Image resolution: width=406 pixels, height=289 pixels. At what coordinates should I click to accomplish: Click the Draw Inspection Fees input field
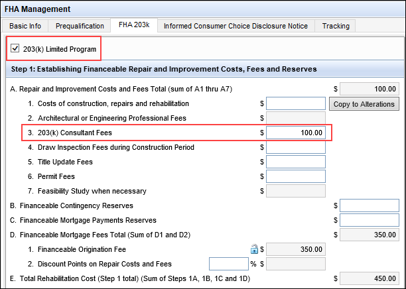(x=296, y=147)
